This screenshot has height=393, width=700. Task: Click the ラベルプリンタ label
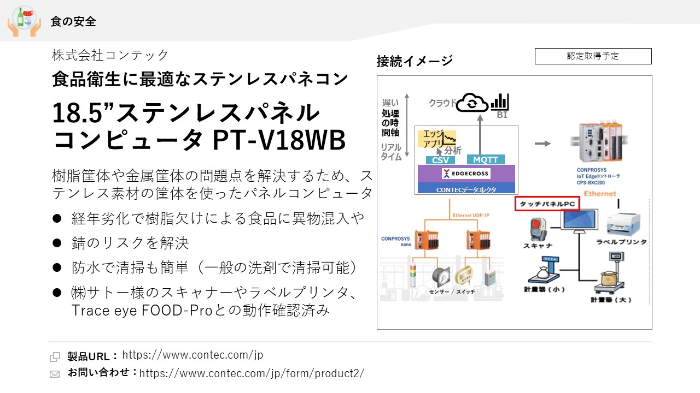tap(621, 242)
